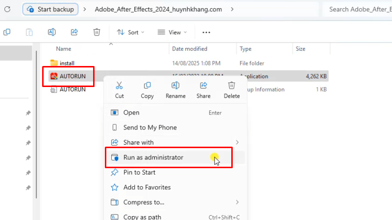Click the Paste icon in toolbar
This screenshot has height=220, width=392.
[29, 32]
